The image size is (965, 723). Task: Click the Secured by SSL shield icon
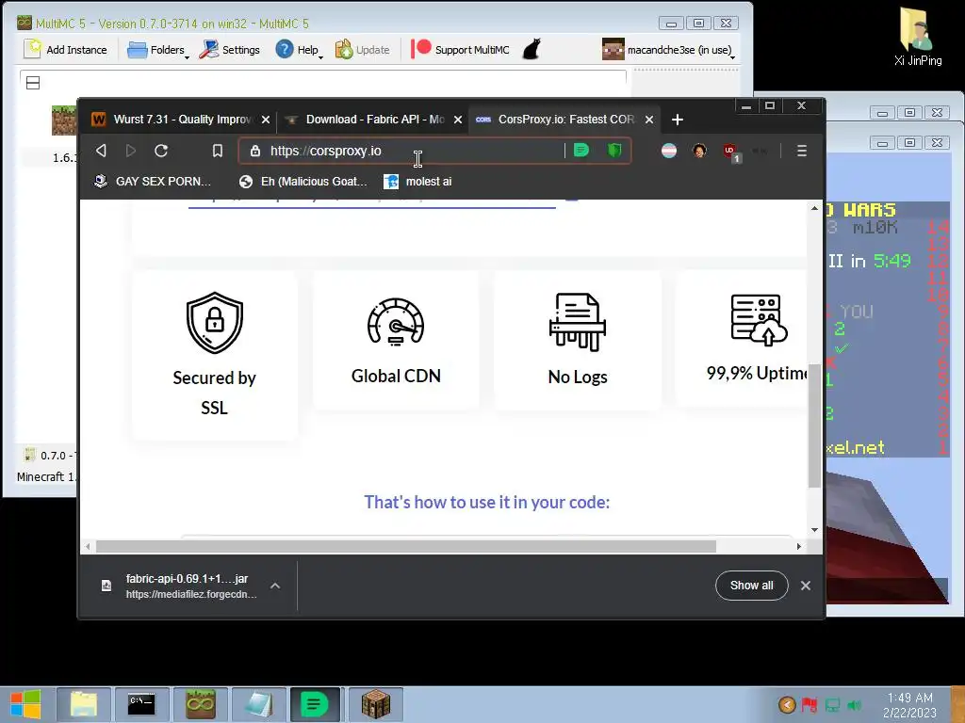coord(215,322)
